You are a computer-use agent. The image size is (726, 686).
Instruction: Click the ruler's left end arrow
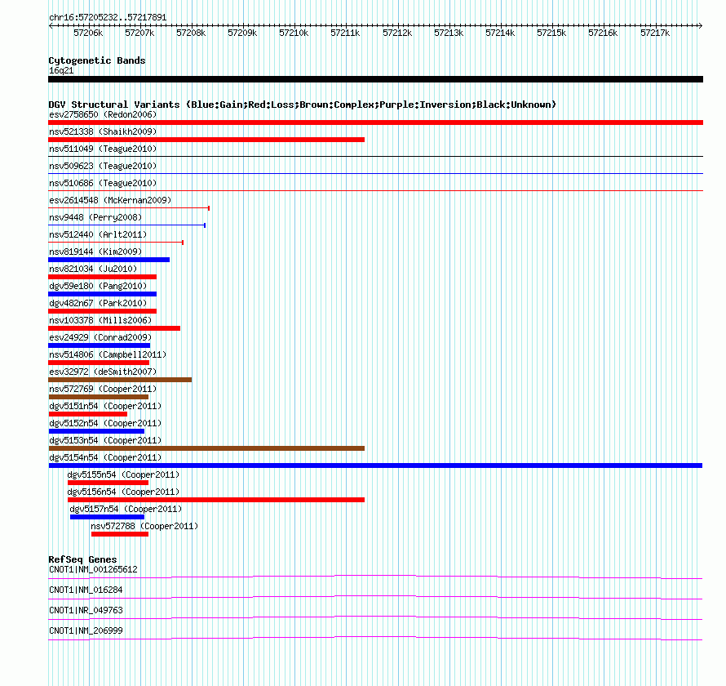tap(51, 26)
